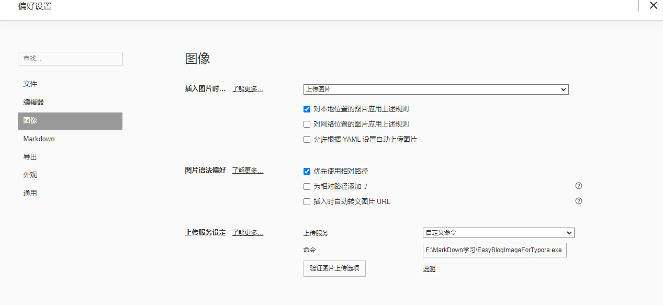Open the 外观 settings section
Image resolution: width=663 pixels, height=305 pixels.
point(30,175)
